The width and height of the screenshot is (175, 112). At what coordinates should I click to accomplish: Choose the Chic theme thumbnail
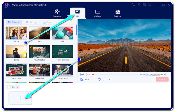click(x=63, y=33)
